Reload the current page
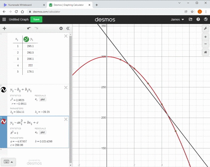The image size is (210, 167). click(16, 12)
